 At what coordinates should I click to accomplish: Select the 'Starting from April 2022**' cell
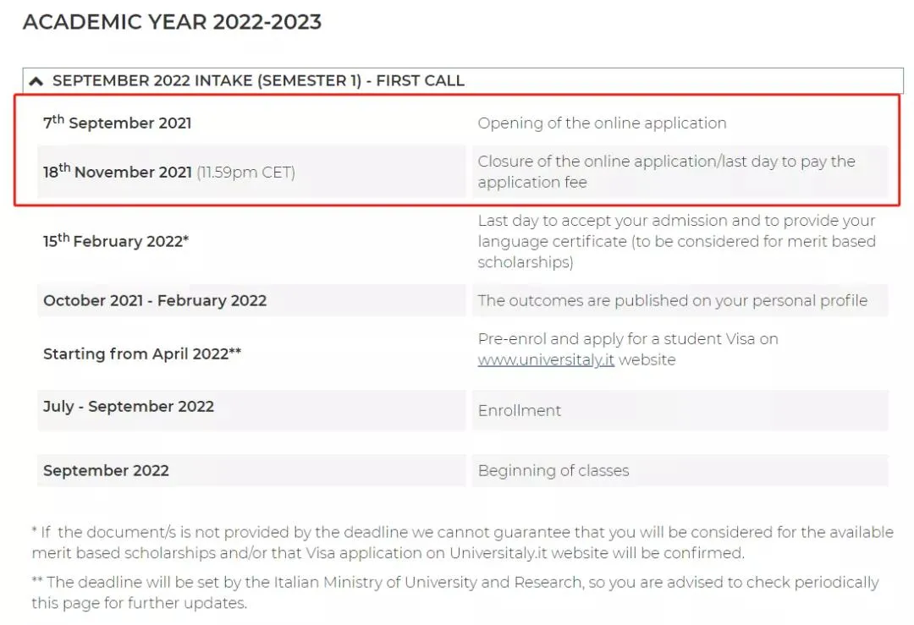click(142, 354)
